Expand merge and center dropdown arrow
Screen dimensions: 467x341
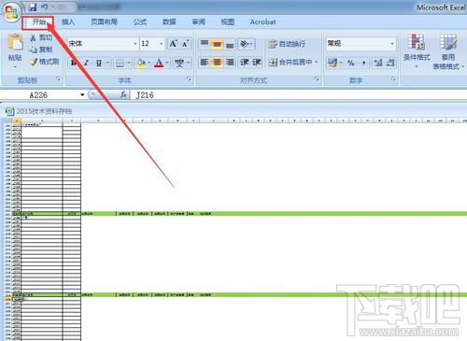click(x=316, y=63)
